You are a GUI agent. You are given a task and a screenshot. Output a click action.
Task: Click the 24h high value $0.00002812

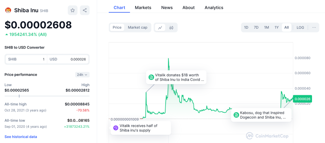coord(77,90)
